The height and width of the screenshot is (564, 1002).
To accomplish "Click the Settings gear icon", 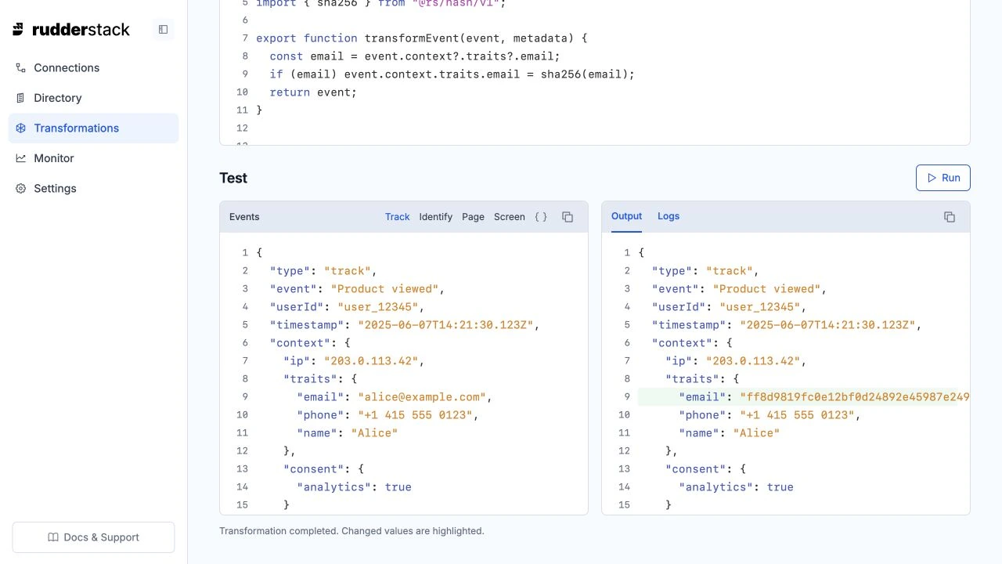I will (x=20, y=189).
